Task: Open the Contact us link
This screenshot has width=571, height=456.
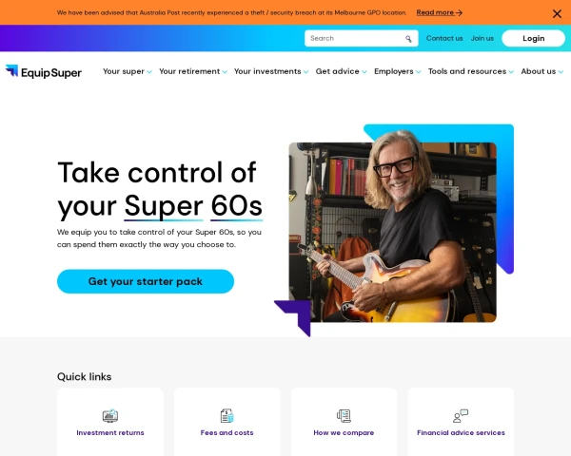Action: (444, 38)
